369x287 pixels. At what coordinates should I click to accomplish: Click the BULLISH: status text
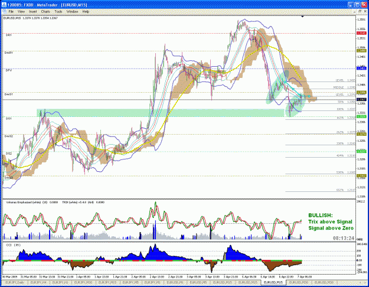click(321, 216)
